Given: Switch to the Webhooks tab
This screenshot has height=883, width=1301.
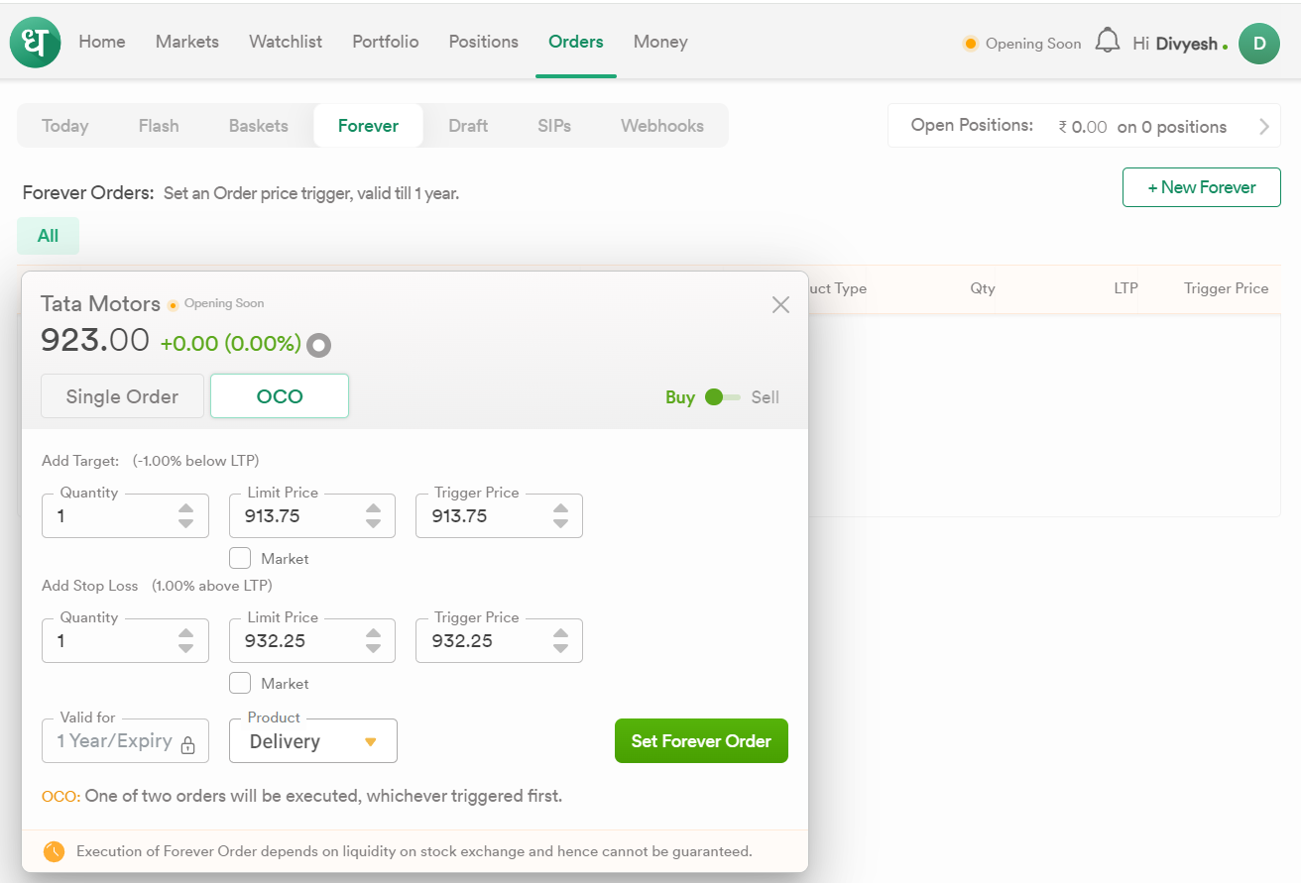Looking at the screenshot, I should [x=662, y=126].
